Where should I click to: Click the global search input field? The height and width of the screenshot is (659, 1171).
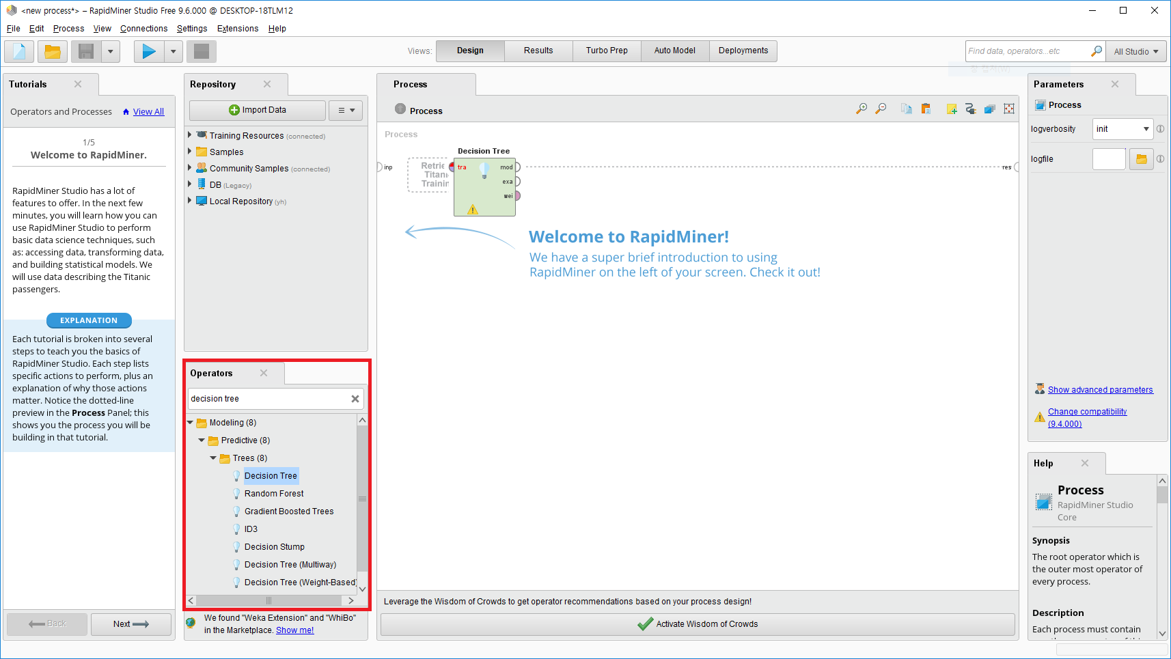pyautogui.click(x=1027, y=51)
